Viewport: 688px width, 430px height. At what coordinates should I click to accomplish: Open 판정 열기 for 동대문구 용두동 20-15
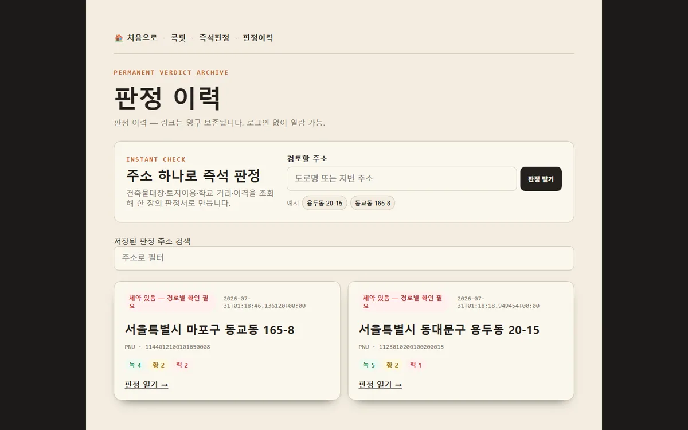[x=380, y=385]
